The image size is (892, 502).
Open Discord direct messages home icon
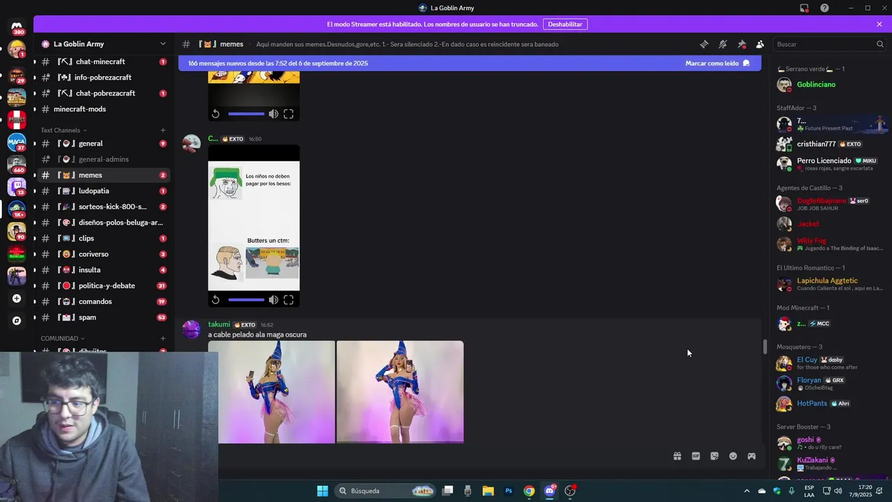coord(17,26)
